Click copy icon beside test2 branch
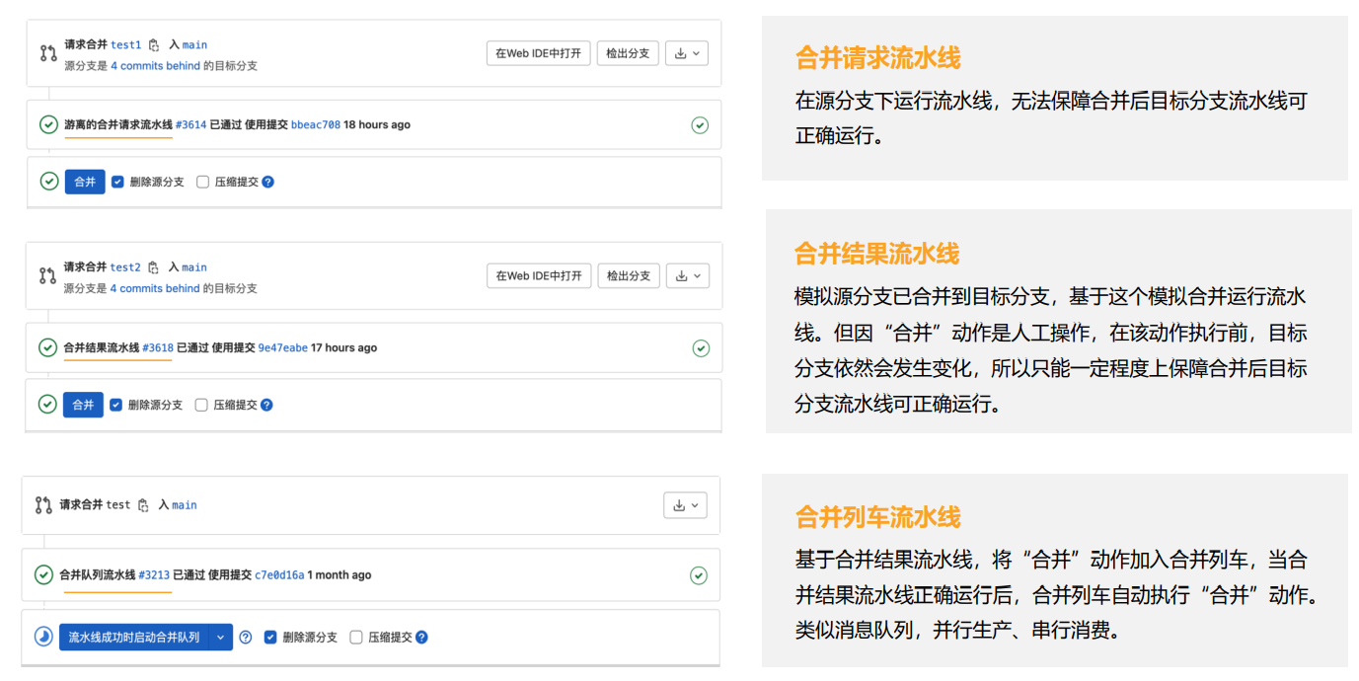1359x681 pixels. coord(153,267)
